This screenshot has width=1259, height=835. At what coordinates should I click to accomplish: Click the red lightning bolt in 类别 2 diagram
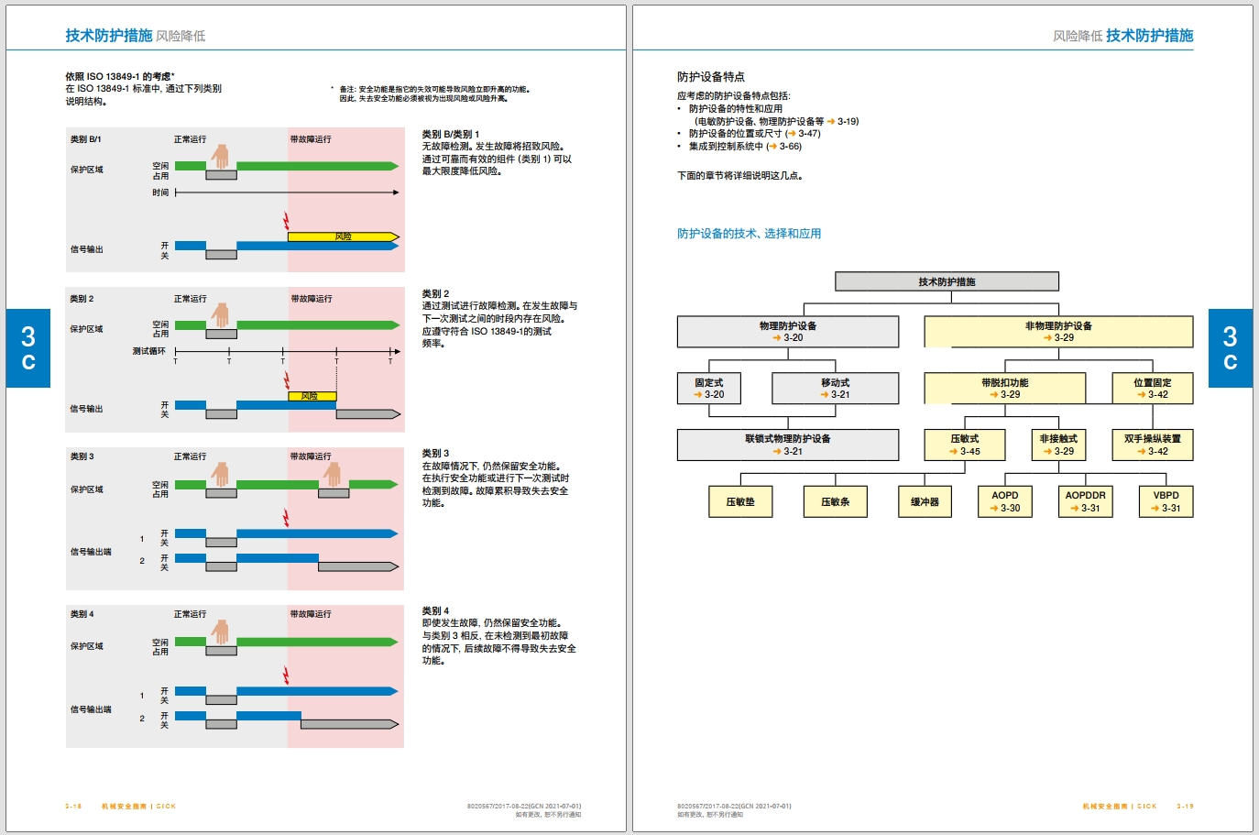click(x=287, y=379)
